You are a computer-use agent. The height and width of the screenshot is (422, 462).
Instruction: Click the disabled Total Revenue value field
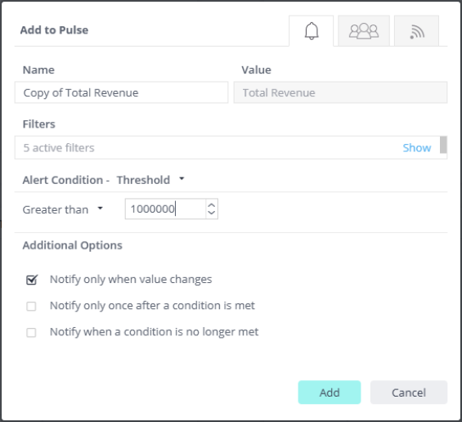click(340, 92)
